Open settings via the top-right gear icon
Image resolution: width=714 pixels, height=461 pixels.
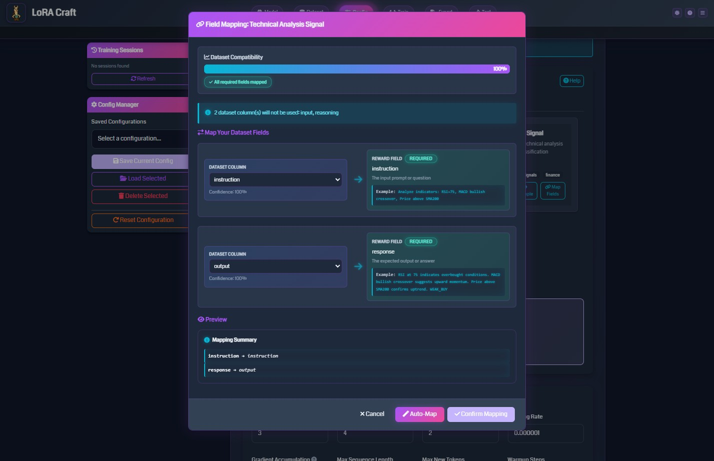tap(677, 13)
